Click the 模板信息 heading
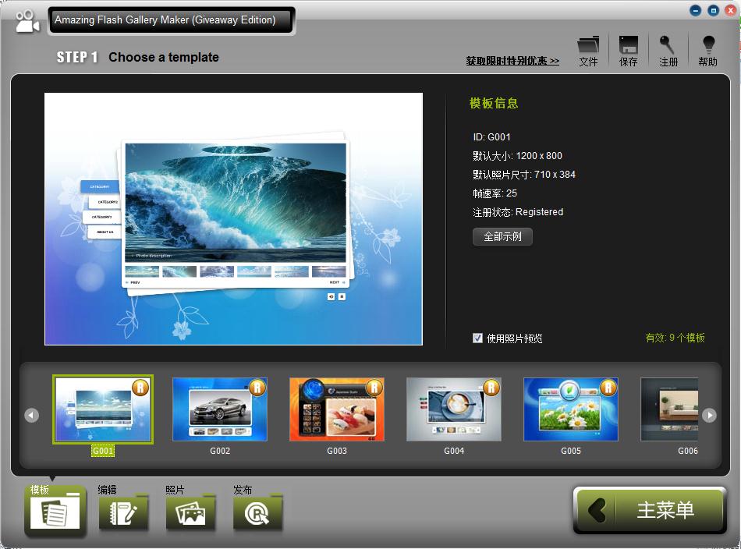 coord(494,104)
